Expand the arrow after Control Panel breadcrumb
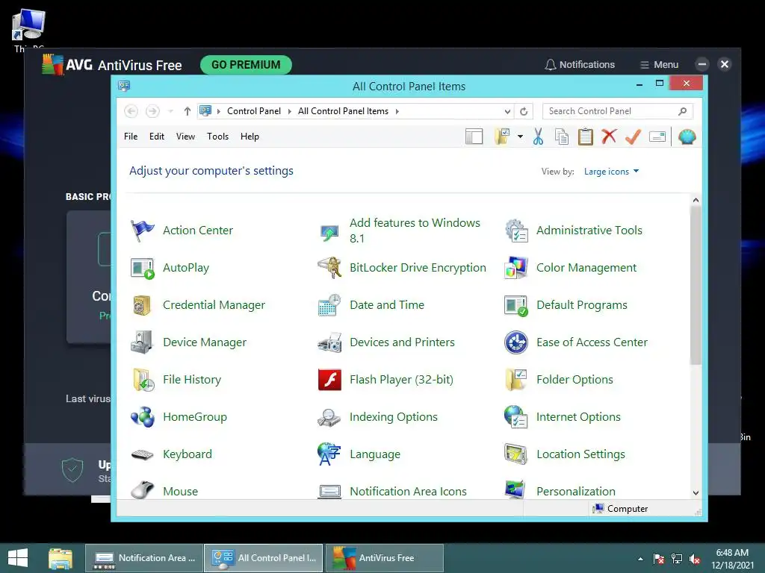Viewport: 765px width, 573px height. pyautogui.click(x=289, y=112)
